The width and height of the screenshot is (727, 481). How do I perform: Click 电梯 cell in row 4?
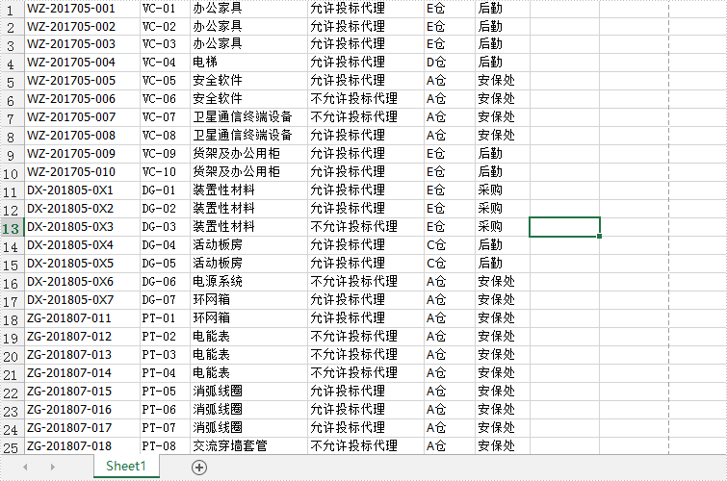(248, 63)
